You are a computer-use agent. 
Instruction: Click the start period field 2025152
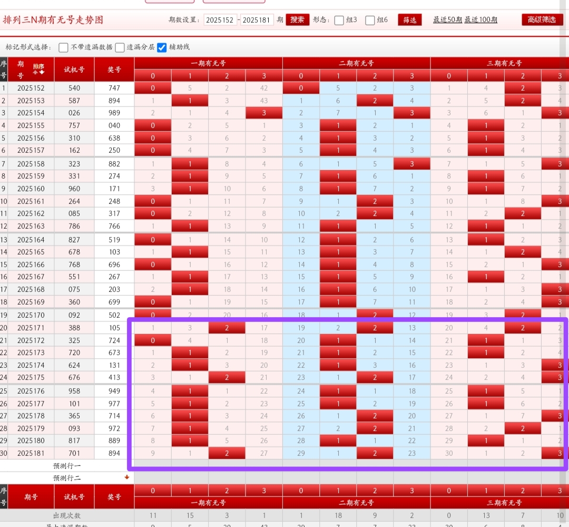pyautogui.click(x=220, y=20)
